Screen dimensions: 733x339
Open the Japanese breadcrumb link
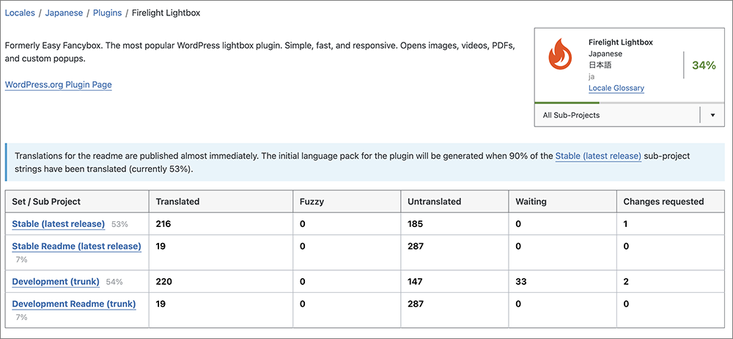[64, 13]
